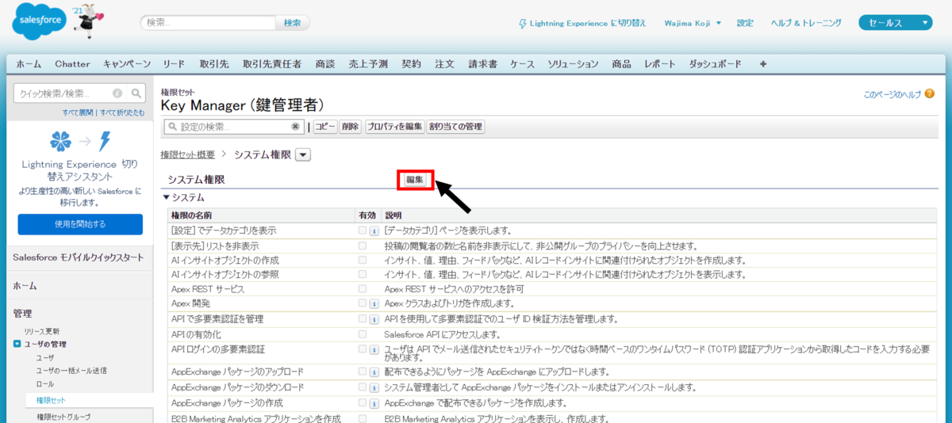Image resolution: width=952 pixels, height=423 pixels.
Task: Click info icon for AppExchangeパッケージのアップロード
Action: pyautogui.click(x=373, y=372)
